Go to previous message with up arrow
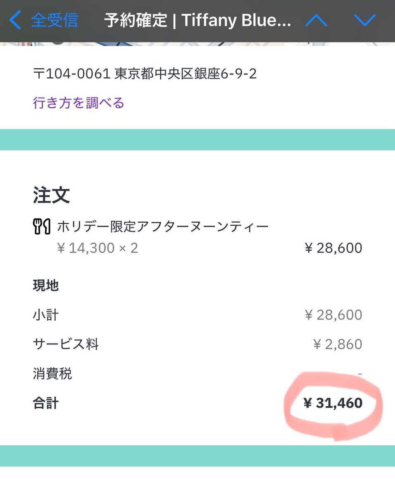This screenshot has height=496, width=395. 316,20
